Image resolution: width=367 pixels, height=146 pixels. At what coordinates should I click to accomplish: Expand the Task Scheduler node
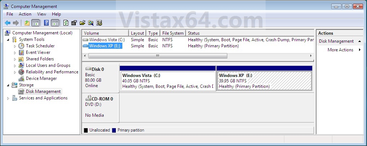coord(15,46)
